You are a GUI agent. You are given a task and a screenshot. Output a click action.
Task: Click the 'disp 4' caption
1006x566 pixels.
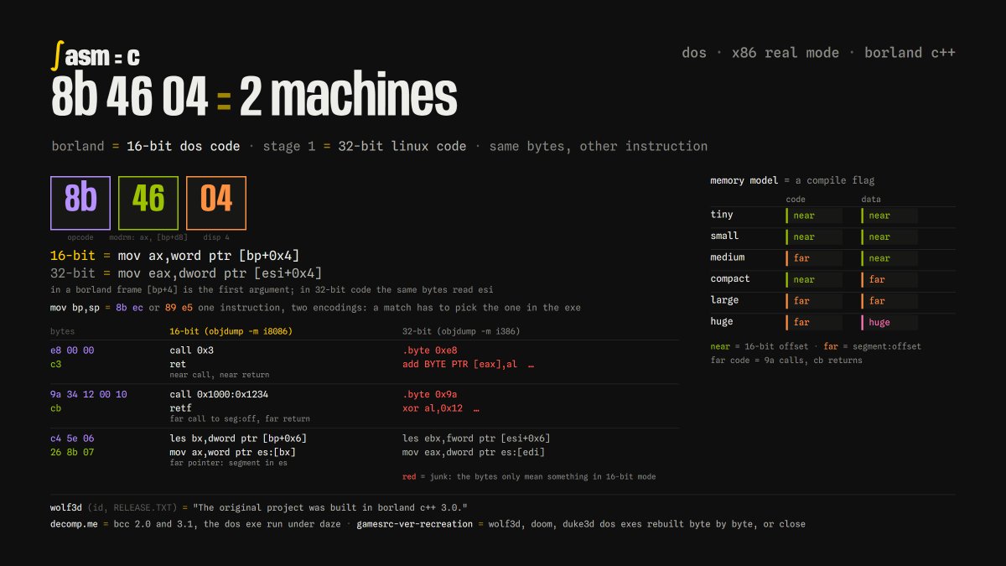[x=215, y=238]
